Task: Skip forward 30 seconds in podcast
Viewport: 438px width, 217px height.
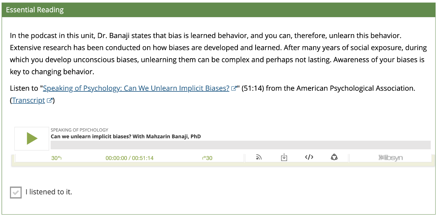Action: [x=207, y=158]
